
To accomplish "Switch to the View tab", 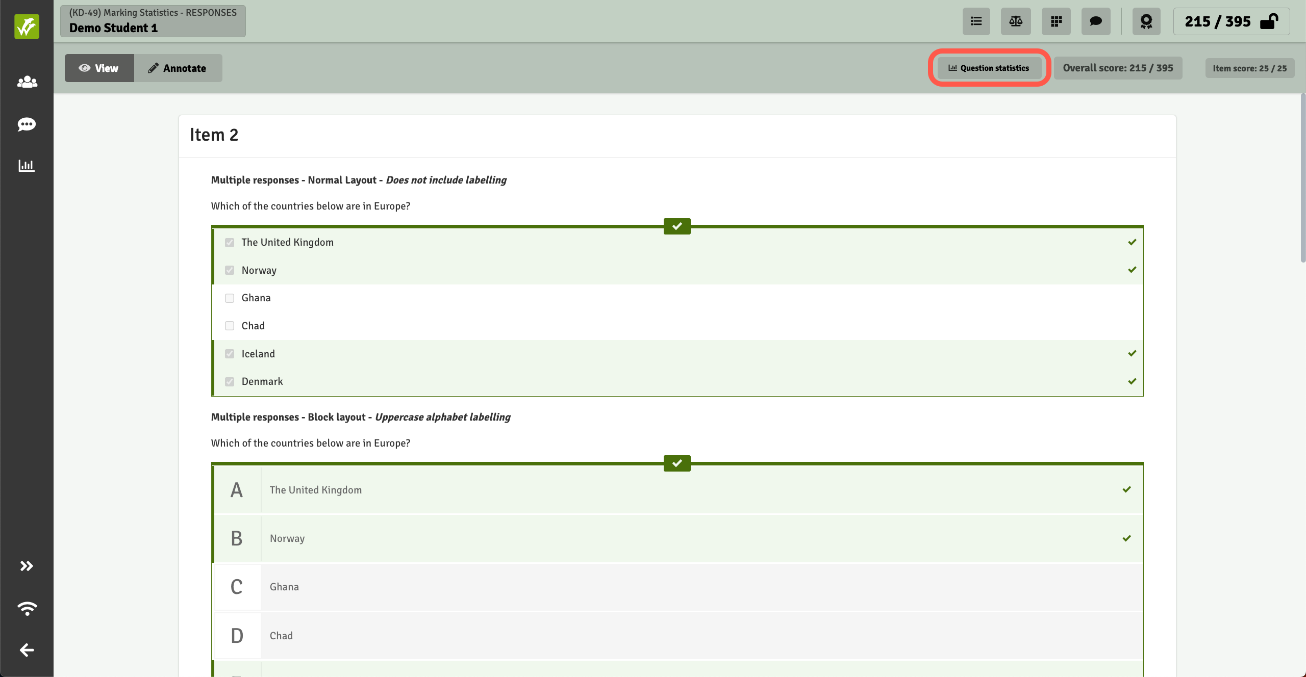I will click(99, 68).
